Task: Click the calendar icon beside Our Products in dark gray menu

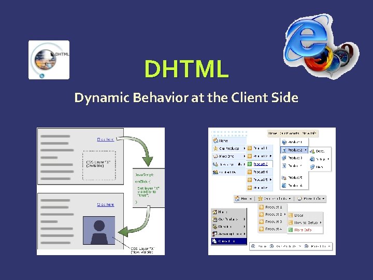Action: 214,219
